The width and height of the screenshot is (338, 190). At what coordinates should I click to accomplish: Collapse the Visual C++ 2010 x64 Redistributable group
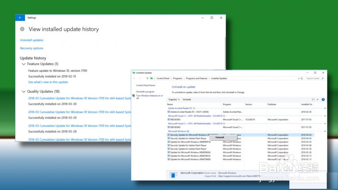(325, 116)
